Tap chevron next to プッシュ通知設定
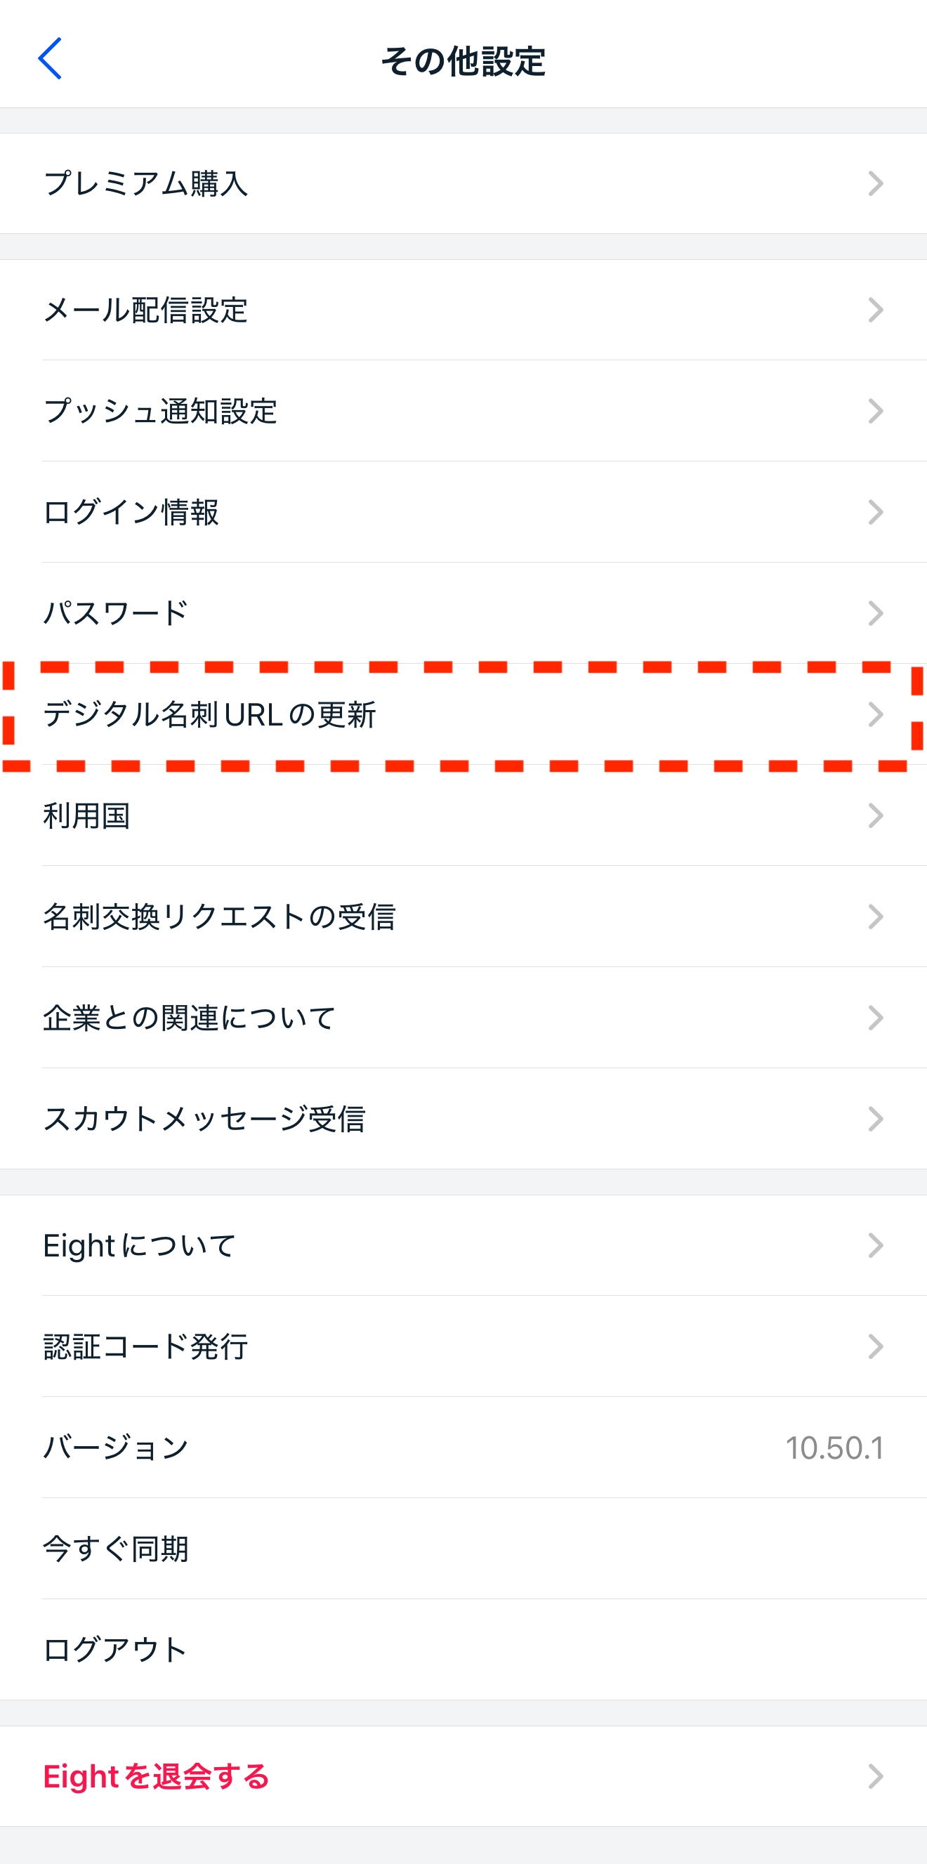 [x=876, y=411]
